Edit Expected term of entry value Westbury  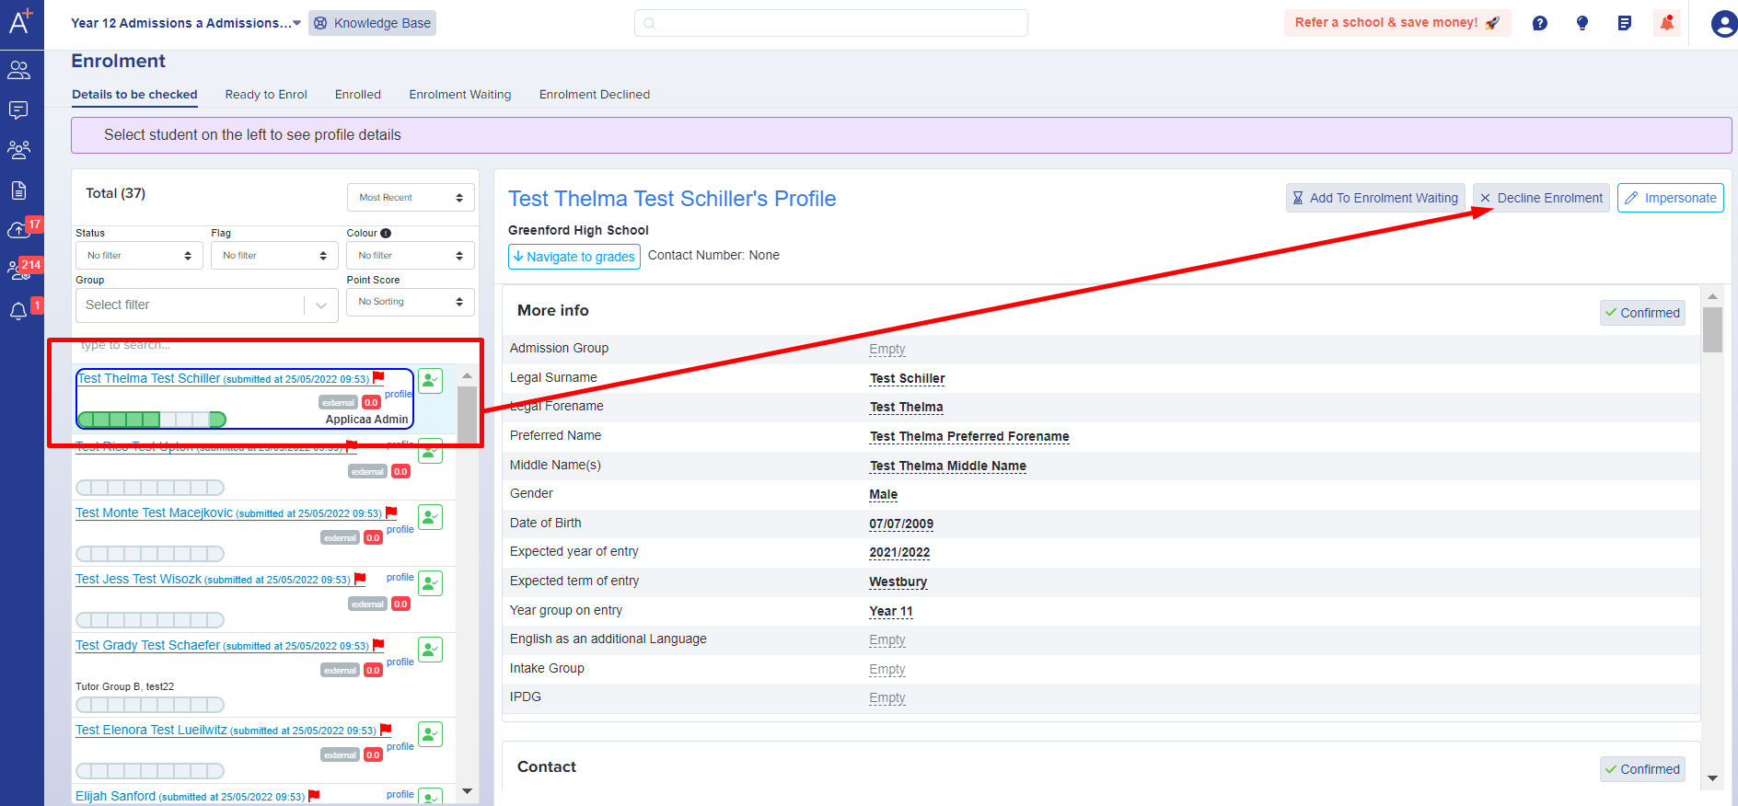click(898, 581)
